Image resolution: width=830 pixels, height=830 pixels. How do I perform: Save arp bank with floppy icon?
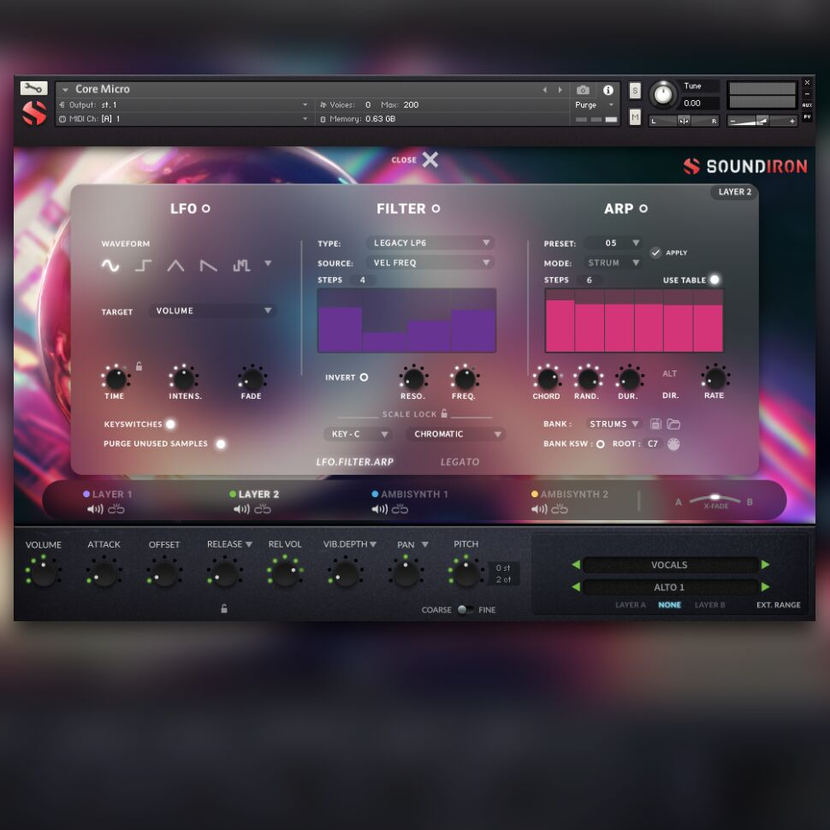(656, 424)
